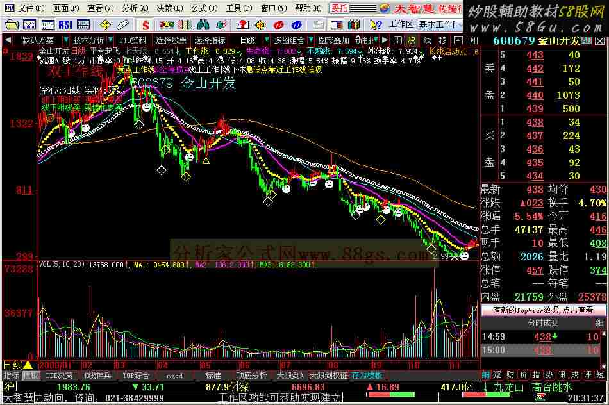Click the traffic light signal icon

[x=167, y=25]
